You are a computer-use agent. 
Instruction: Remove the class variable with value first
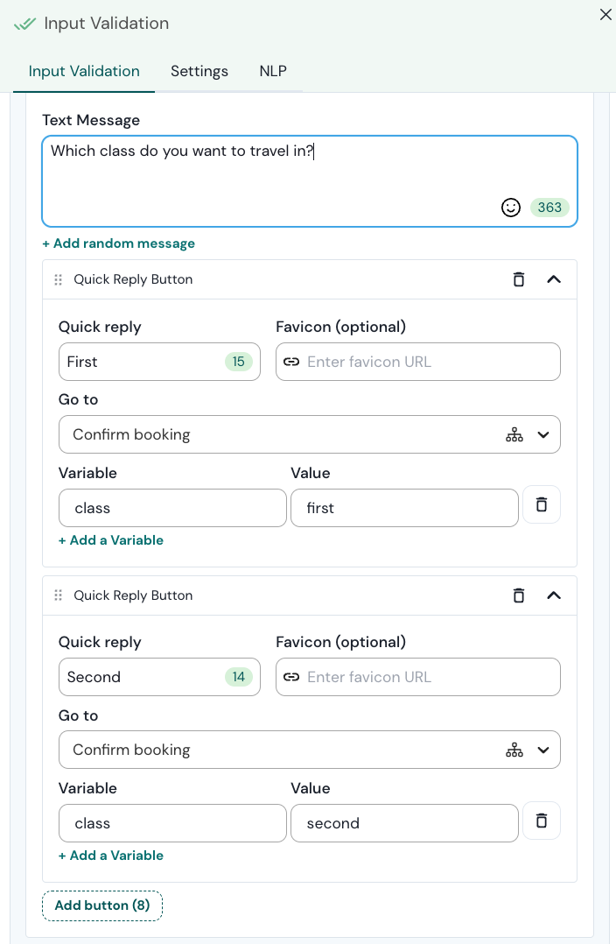pos(542,505)
